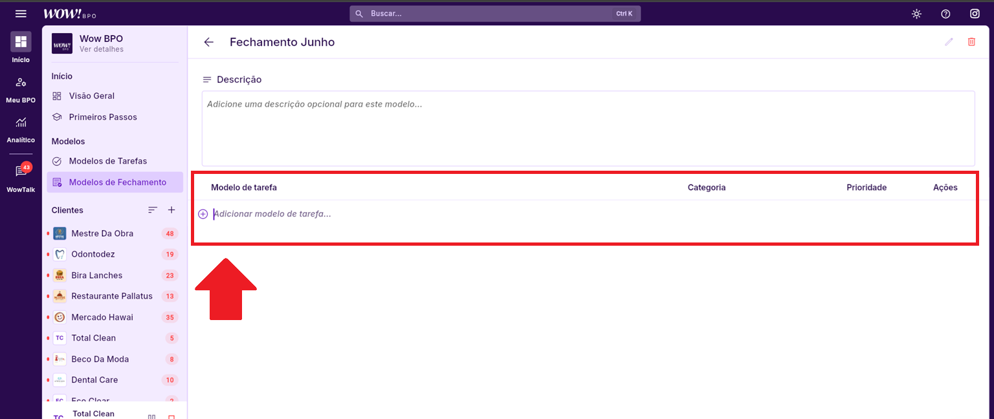Click the plus icon to add client
Viewport: 994px width, 419px height.
(x=171, y=210)
